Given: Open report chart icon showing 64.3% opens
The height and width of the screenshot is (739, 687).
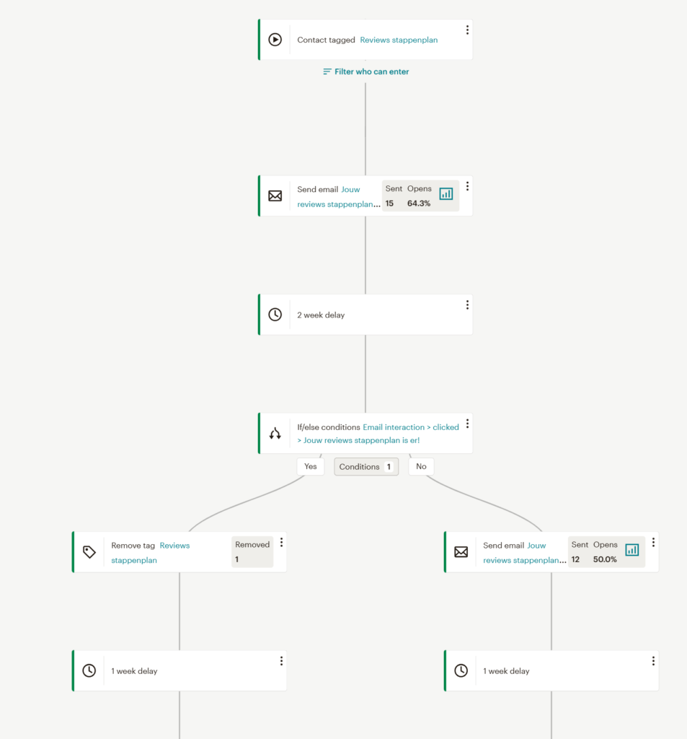Looking at the screenshot, I should [x=446, y=193].
